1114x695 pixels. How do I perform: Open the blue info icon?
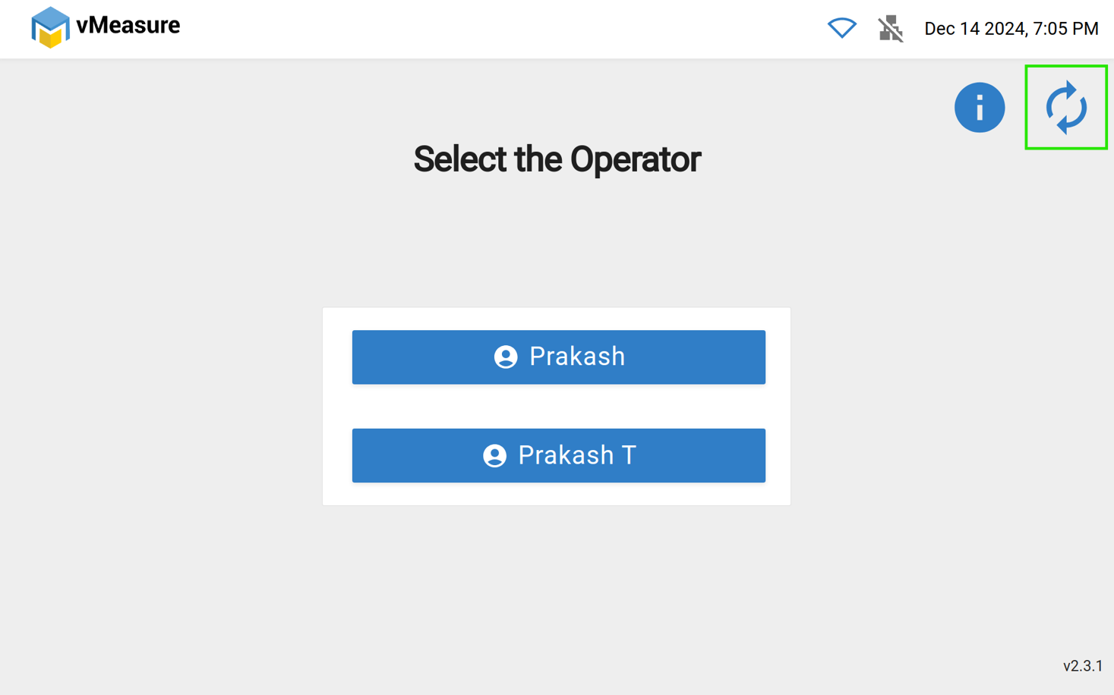[979, 108]
